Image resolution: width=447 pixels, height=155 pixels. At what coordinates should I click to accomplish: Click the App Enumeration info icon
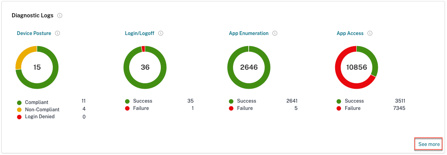275,33
